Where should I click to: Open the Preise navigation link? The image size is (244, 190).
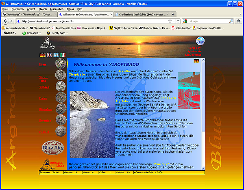click(43, 98)
